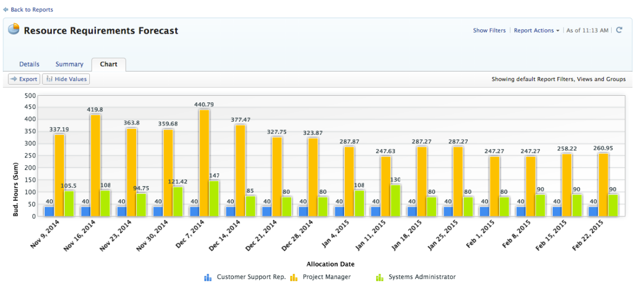The height and width of the screenshot is (305, 637).
Task: Click the 419.8 orange bar for Nov 16
Action: tap(95, 165)
